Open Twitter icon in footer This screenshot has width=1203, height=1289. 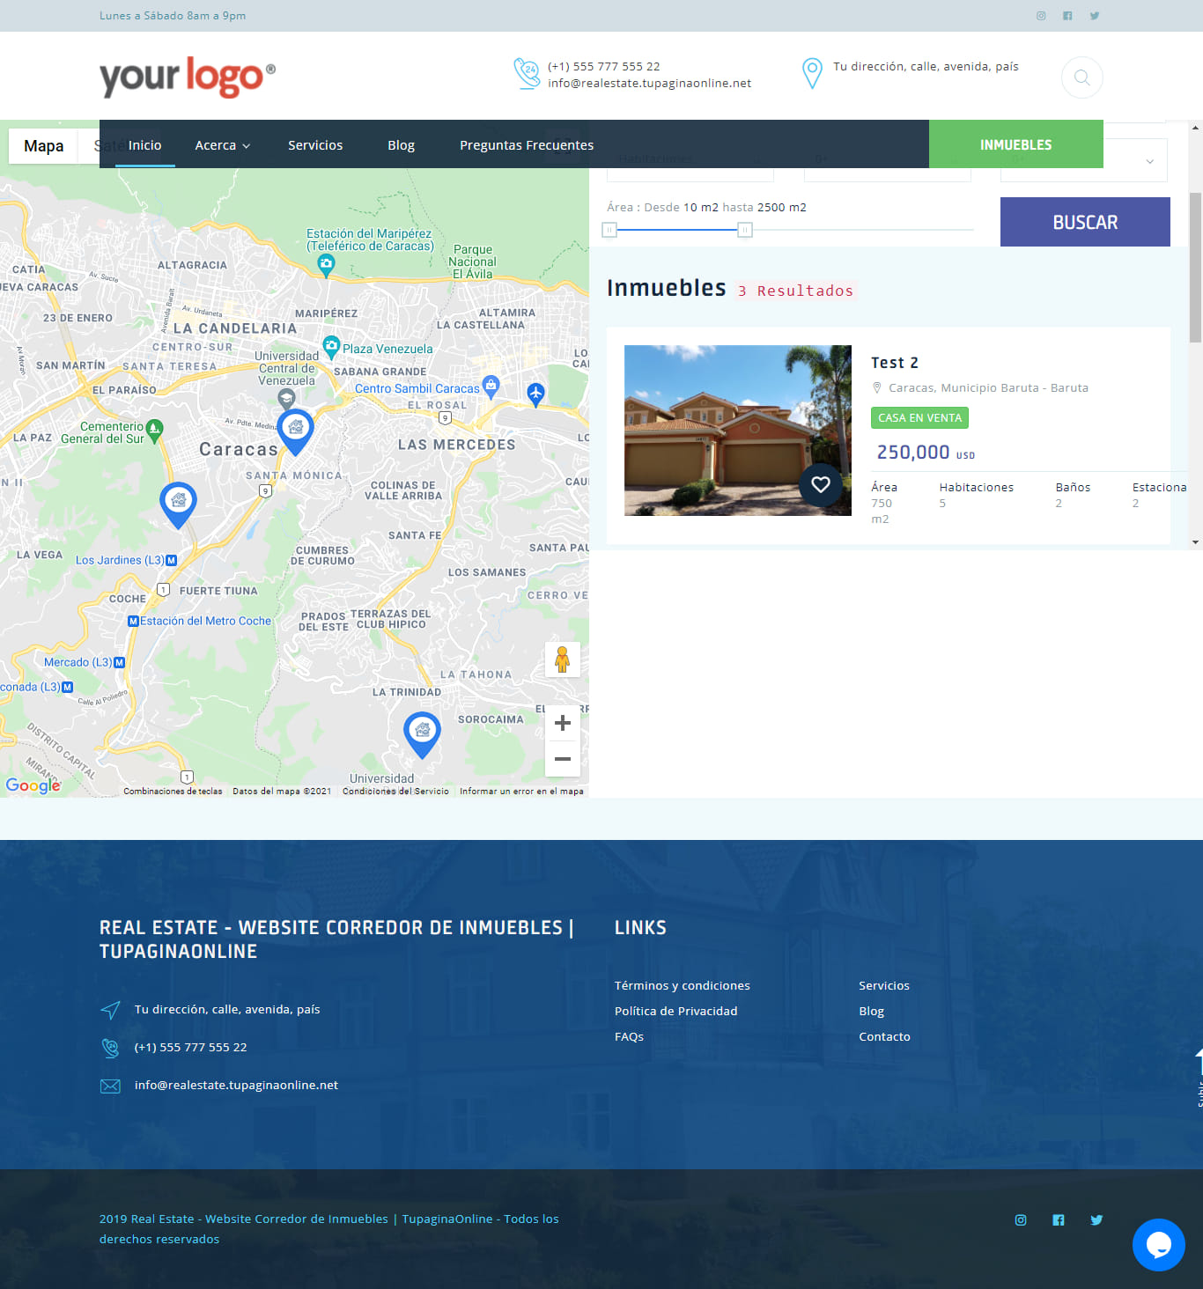coord(1096,1220)
